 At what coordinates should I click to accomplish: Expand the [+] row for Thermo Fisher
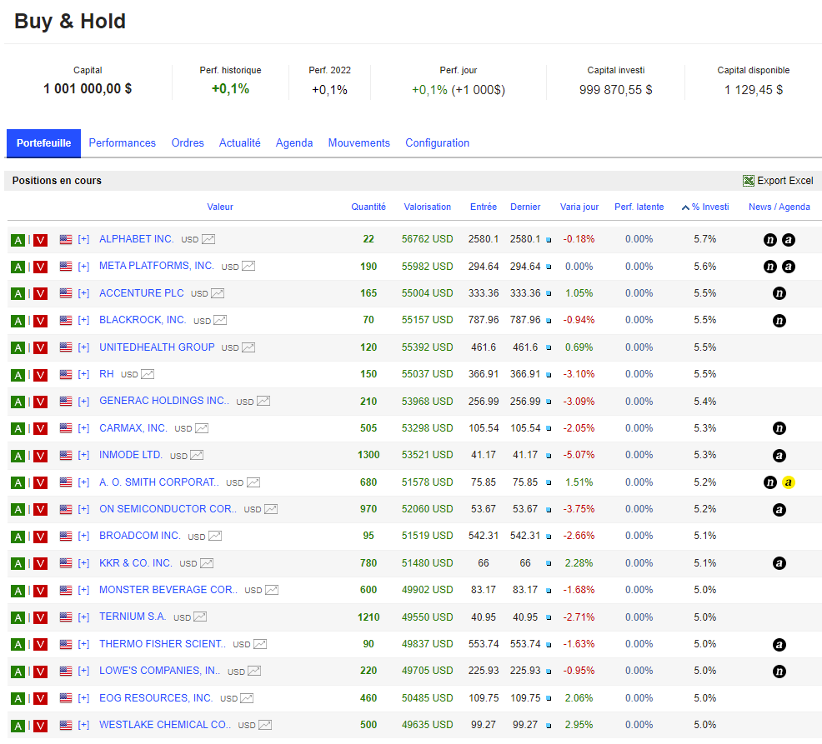[x=83, y=644]
